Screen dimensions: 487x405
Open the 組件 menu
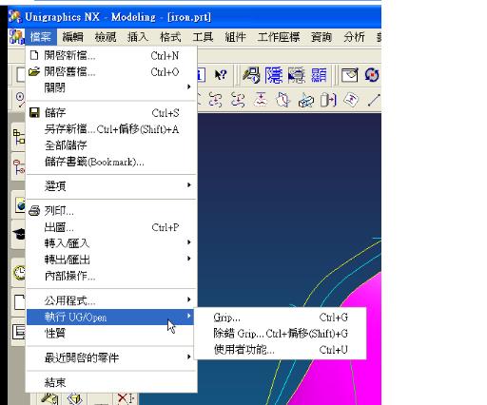pyautogui.click(x=235, y=37)
